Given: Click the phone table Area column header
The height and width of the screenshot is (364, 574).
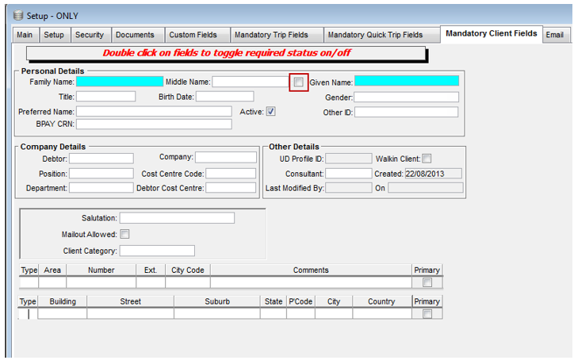Looking at the screenshot, I should pos(52,270).
